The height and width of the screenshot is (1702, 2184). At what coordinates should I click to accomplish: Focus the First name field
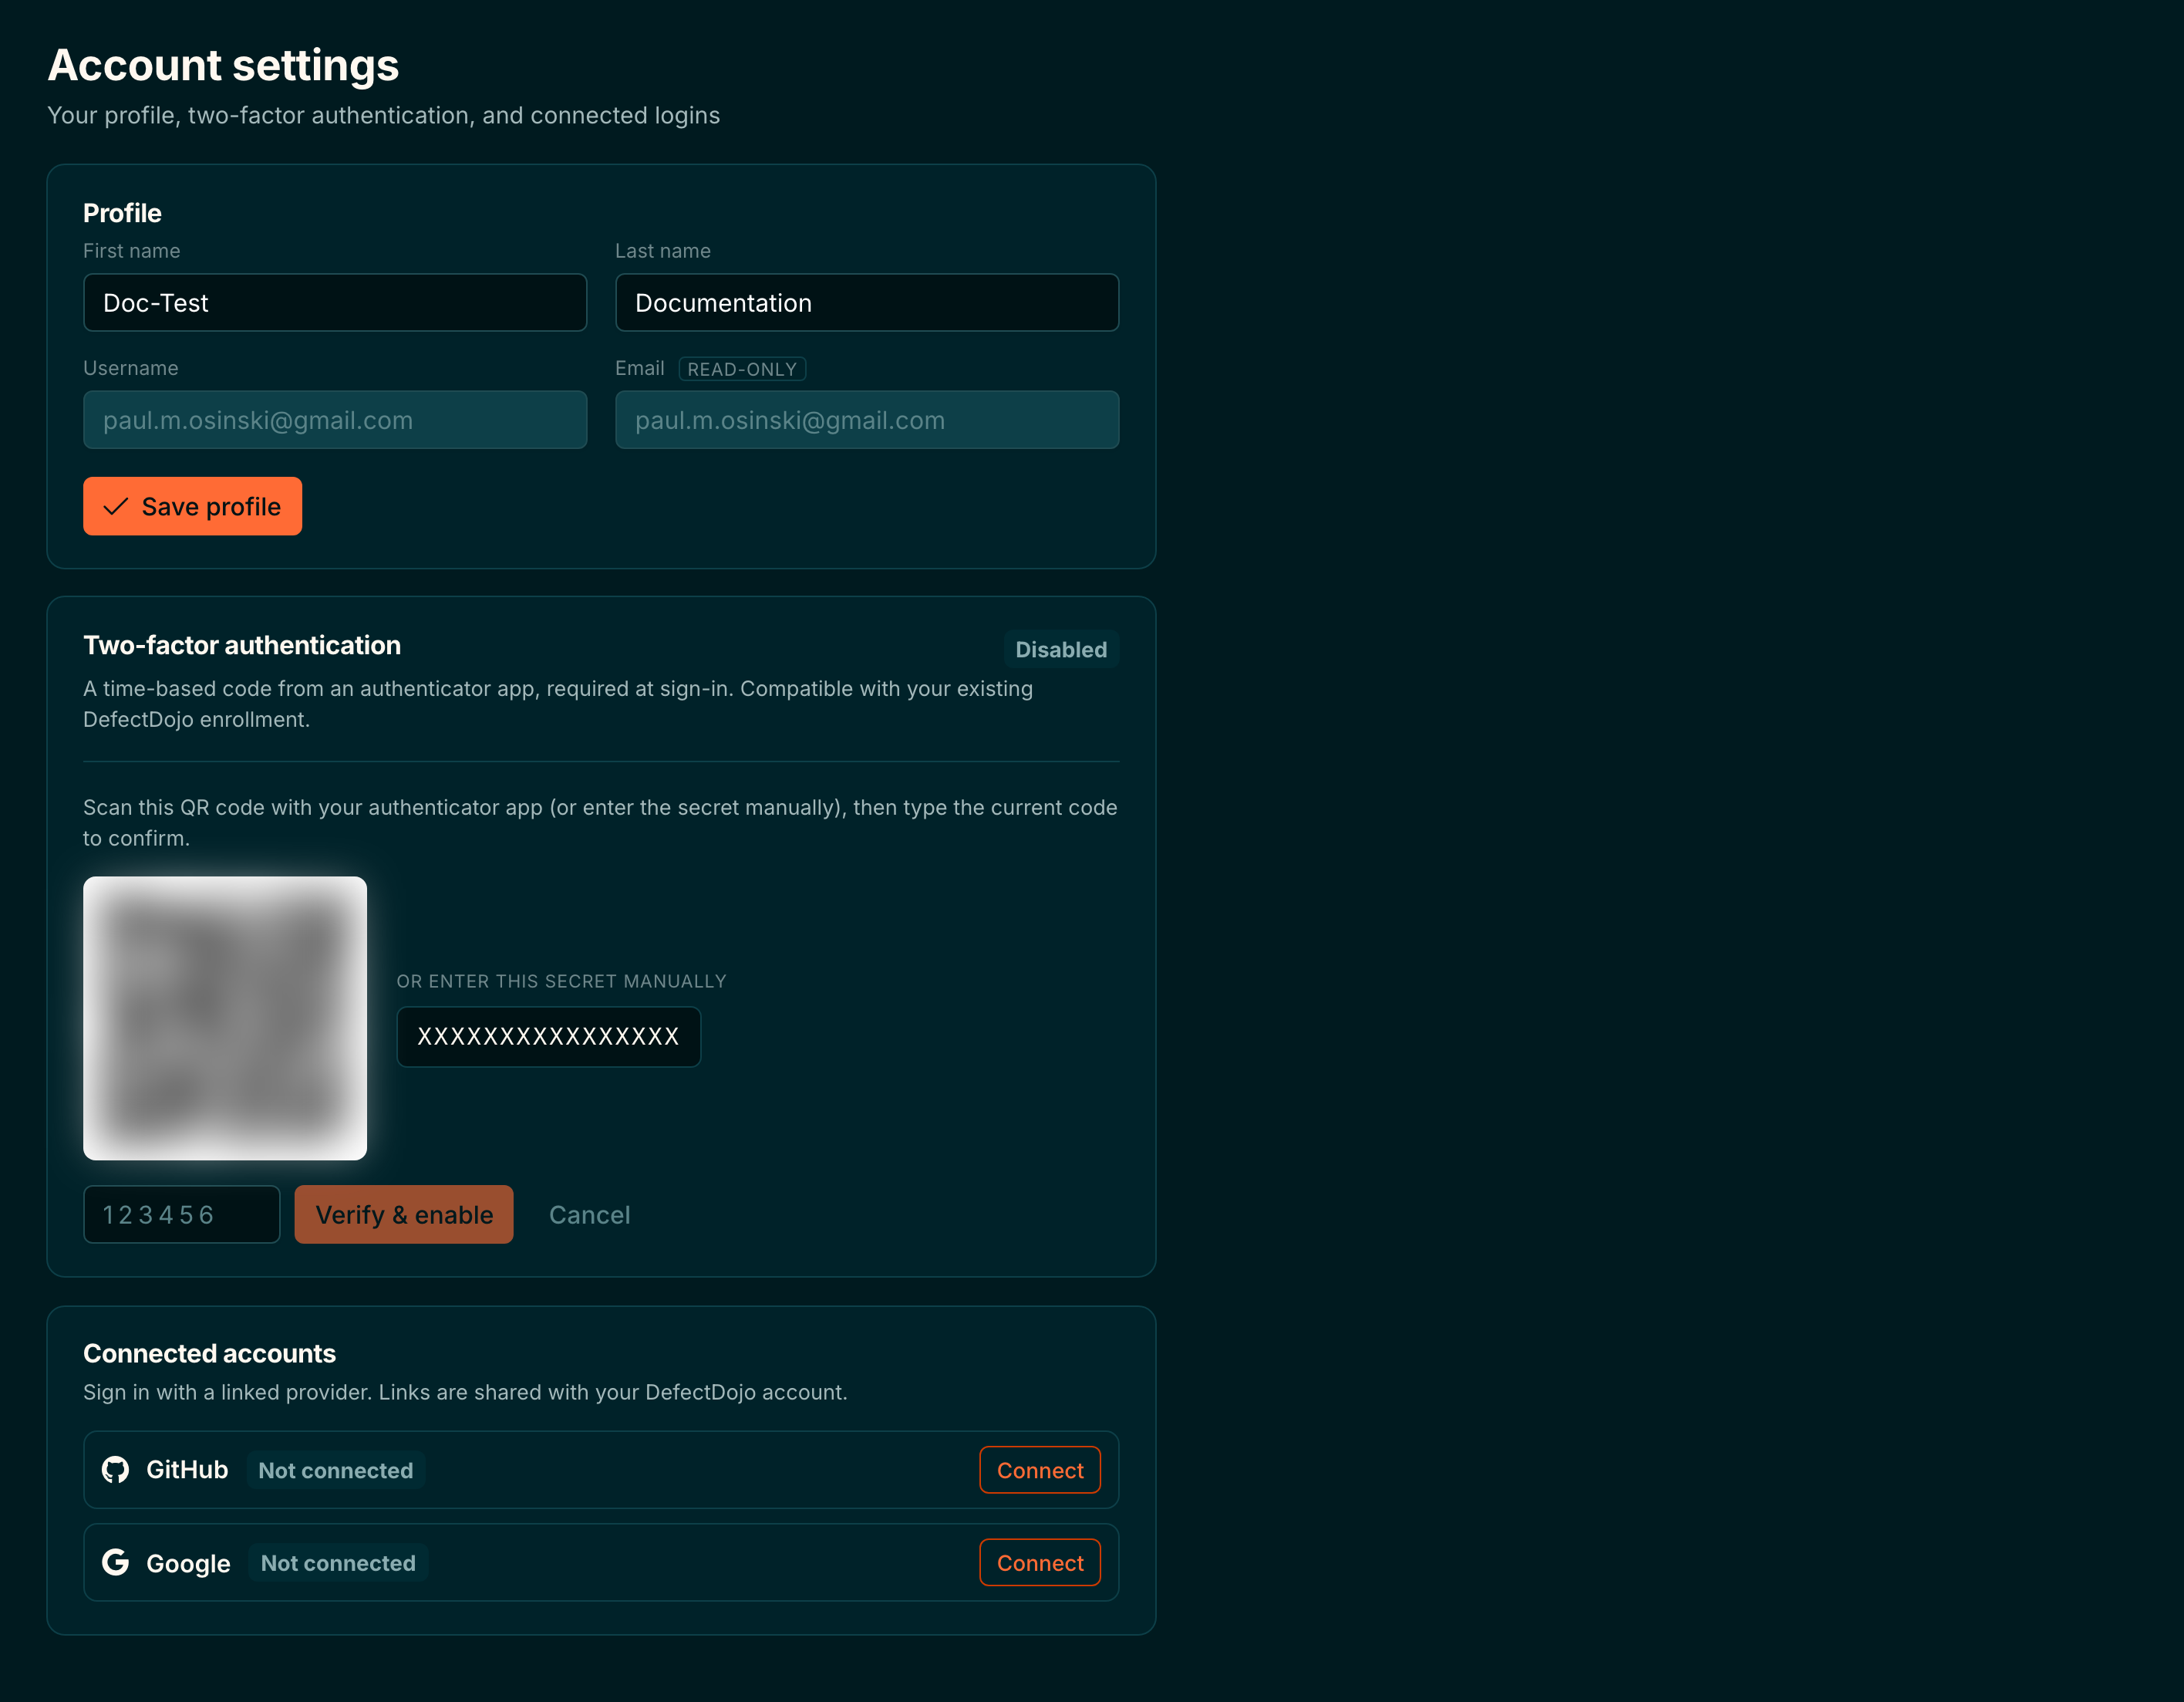click(335, 302)
